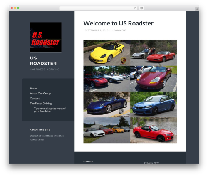The image size is (208, 176).
Task: Open the car show Corvettes photo
Action: coord(107,79)
